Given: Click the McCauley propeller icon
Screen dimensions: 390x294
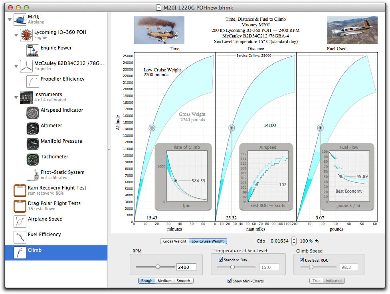Looking at the screenshot, I should [x=26, y=66].
